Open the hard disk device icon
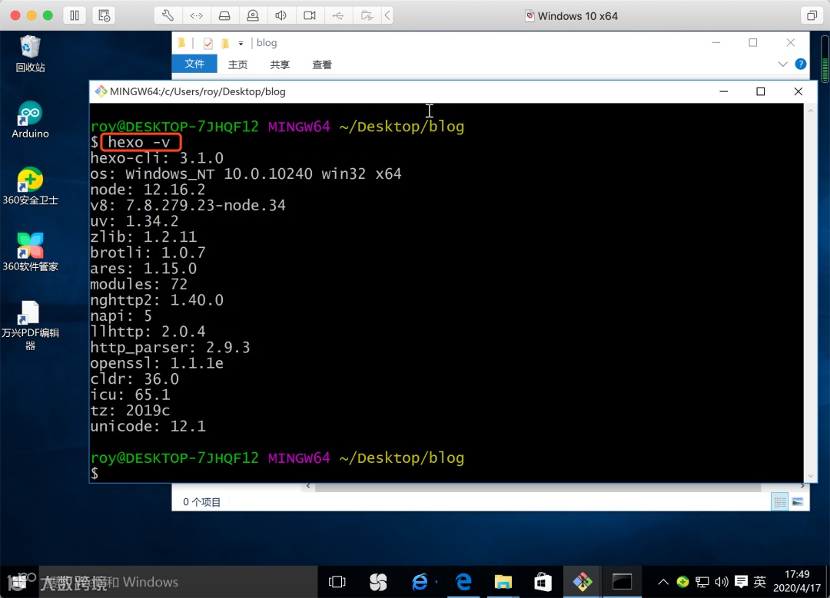 click(224, 15)
